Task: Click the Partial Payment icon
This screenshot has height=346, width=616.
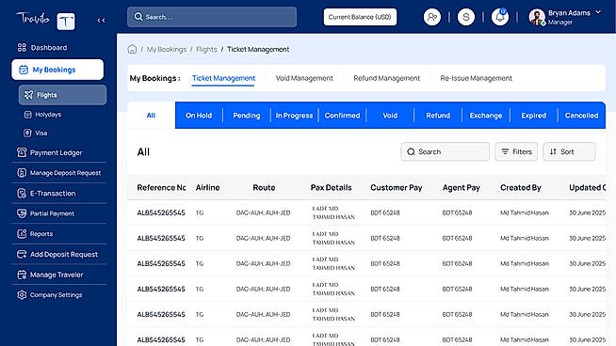Action: click(22, 213)
